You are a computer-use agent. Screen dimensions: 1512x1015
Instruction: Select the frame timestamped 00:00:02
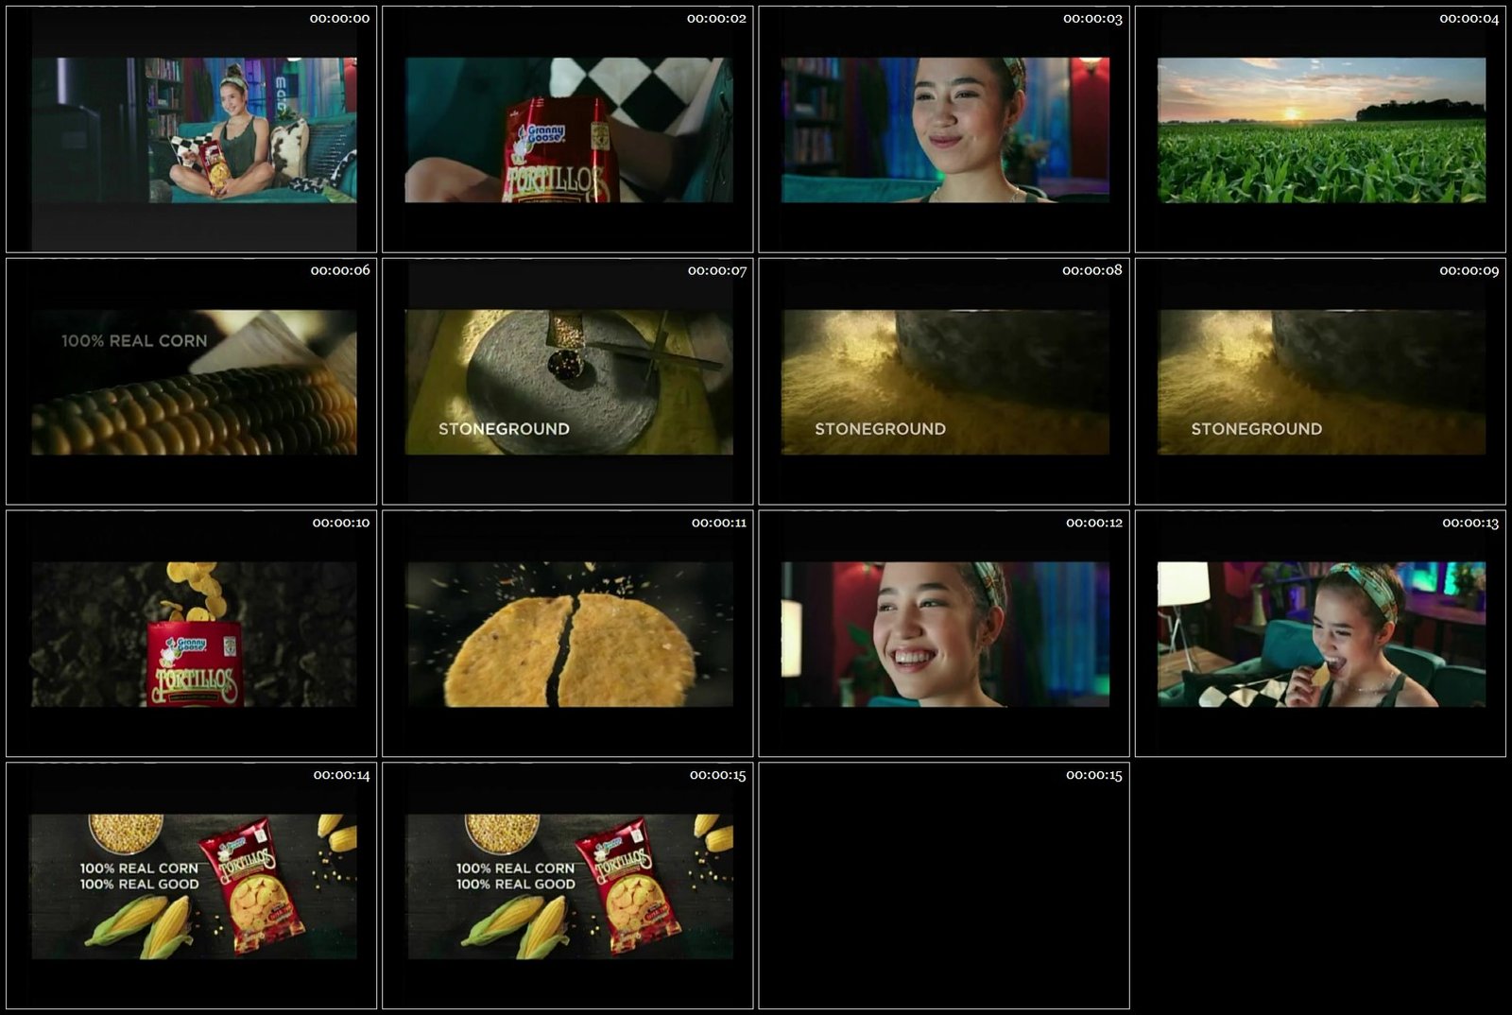click(x=568, y=129)
